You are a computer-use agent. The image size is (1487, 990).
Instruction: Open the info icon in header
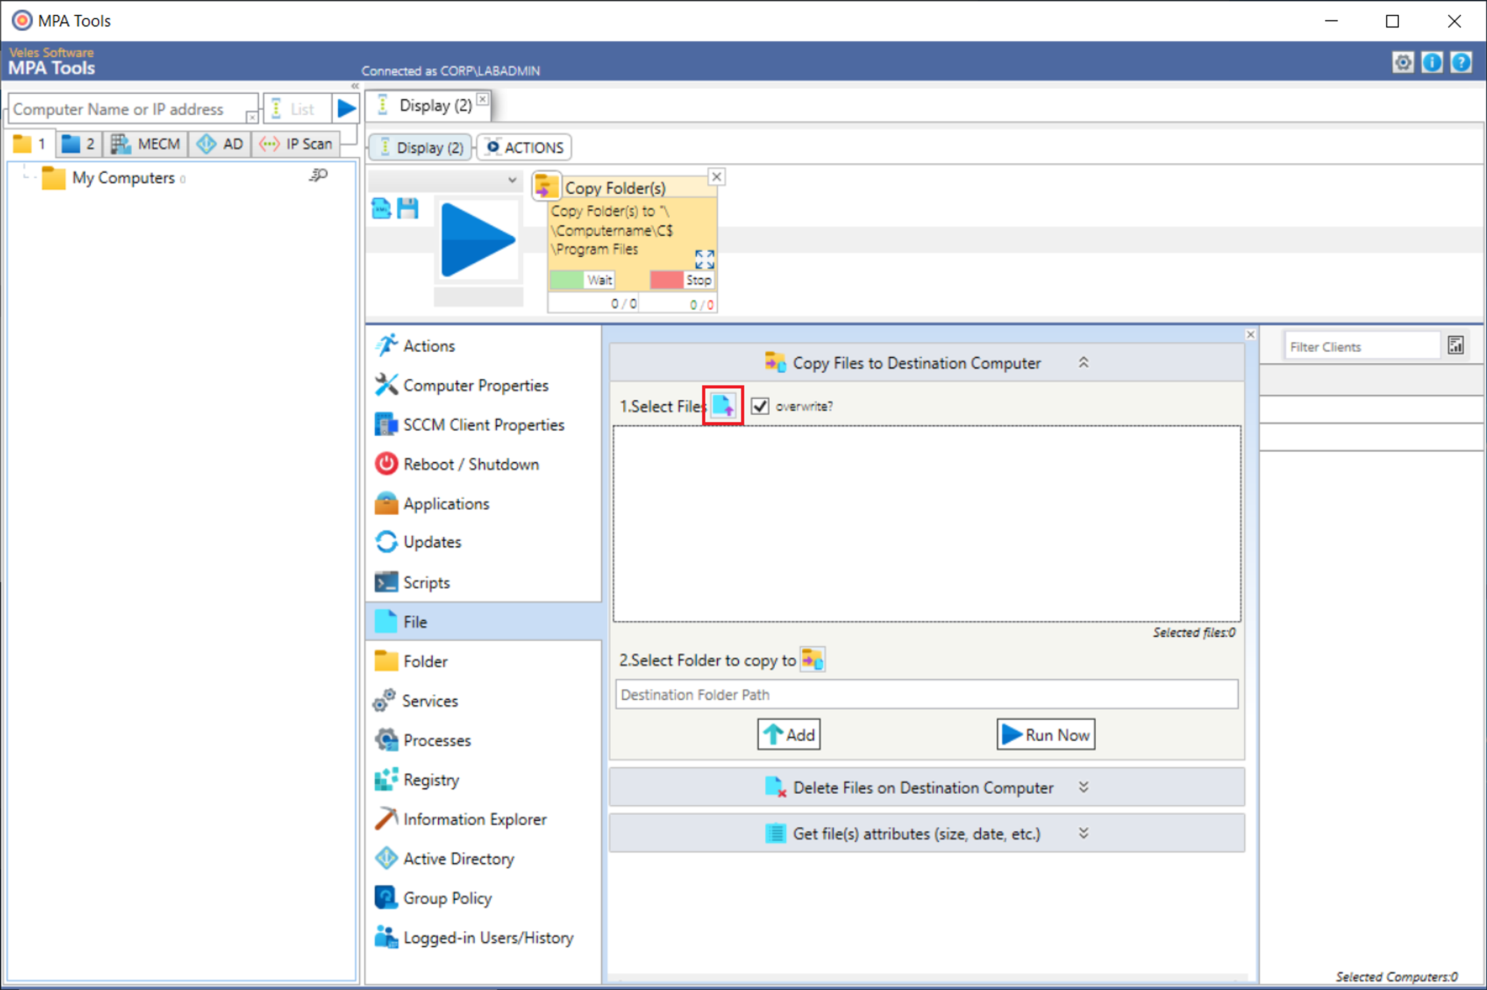click(x=1432, y=62)
